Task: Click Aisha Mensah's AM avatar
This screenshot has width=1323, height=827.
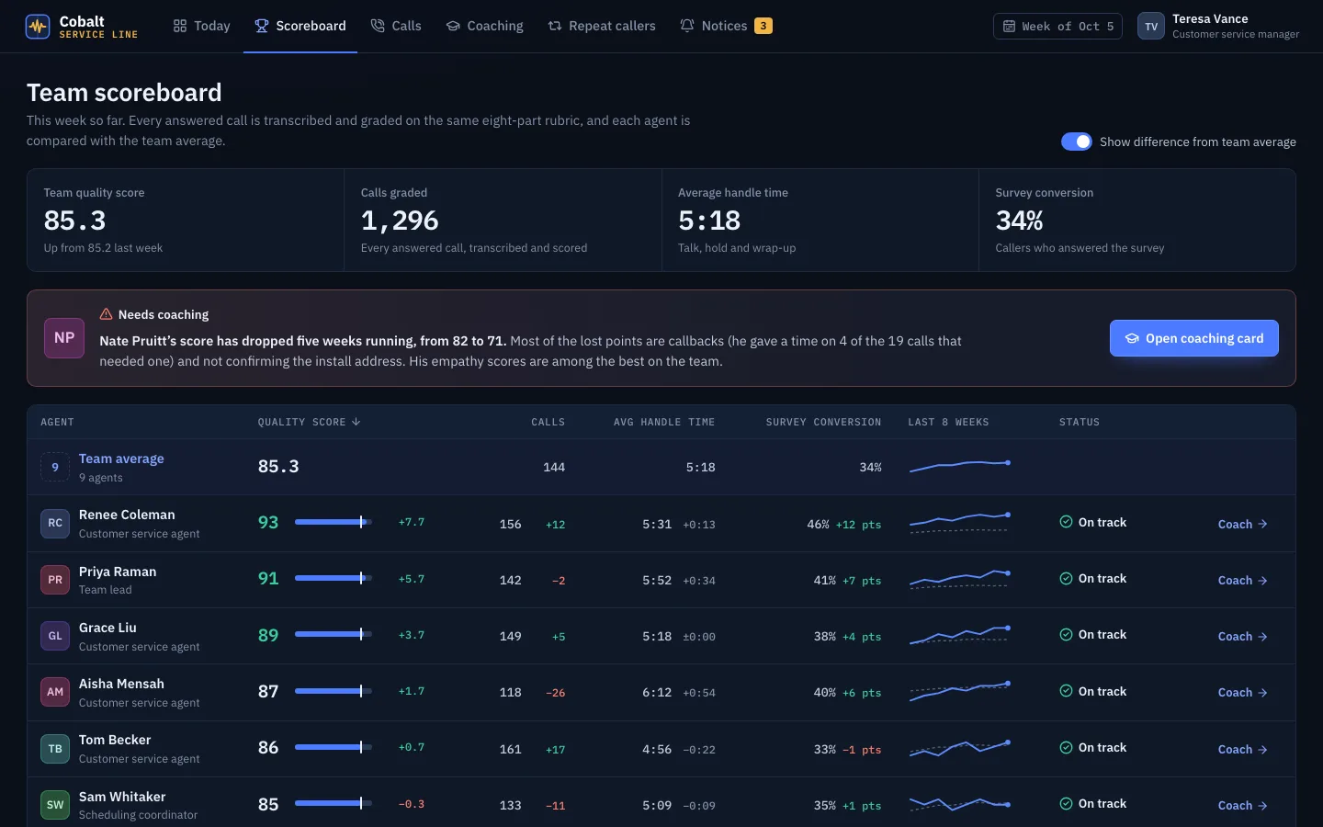Action: (x=55, y=692)
